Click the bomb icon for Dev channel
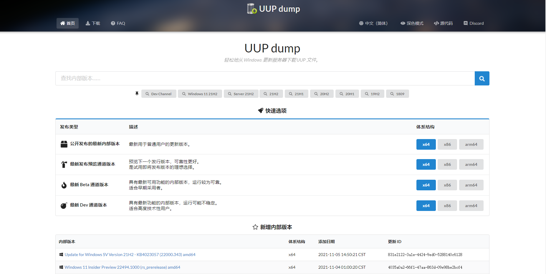 [x=64, y=205]
